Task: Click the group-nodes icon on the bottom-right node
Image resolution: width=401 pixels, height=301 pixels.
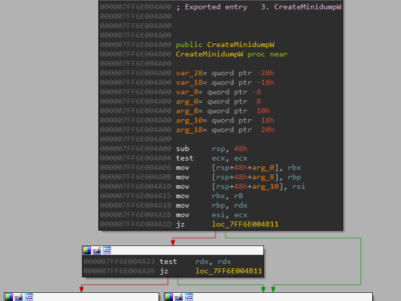Action: click(x=189, y=297)
